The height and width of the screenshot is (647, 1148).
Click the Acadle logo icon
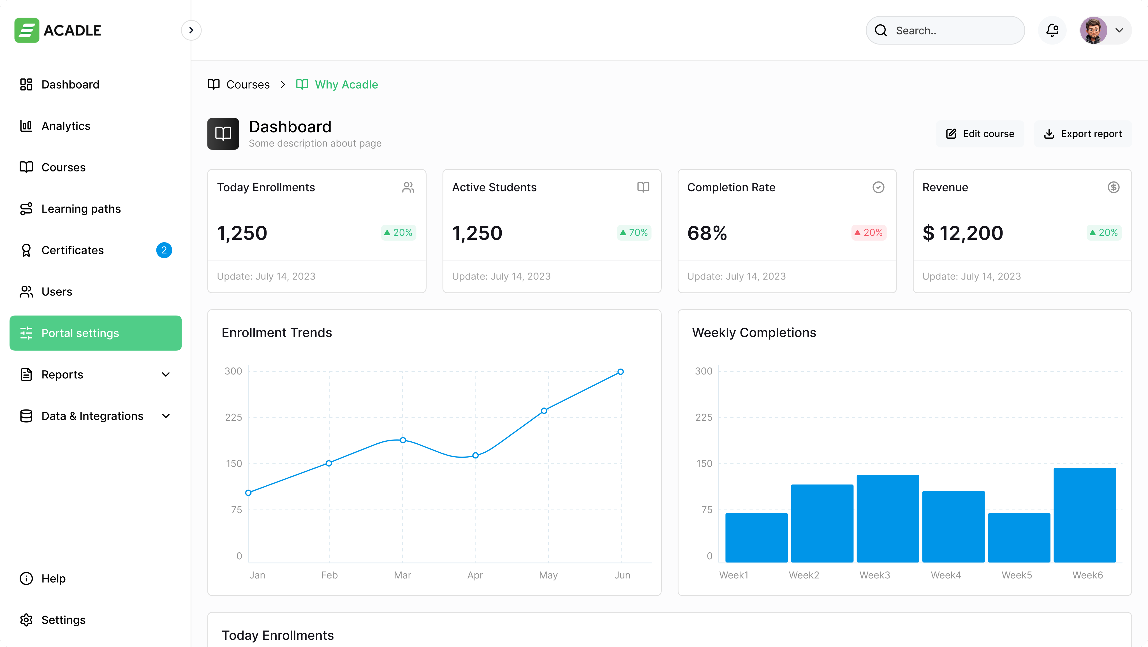pos(27,30)
